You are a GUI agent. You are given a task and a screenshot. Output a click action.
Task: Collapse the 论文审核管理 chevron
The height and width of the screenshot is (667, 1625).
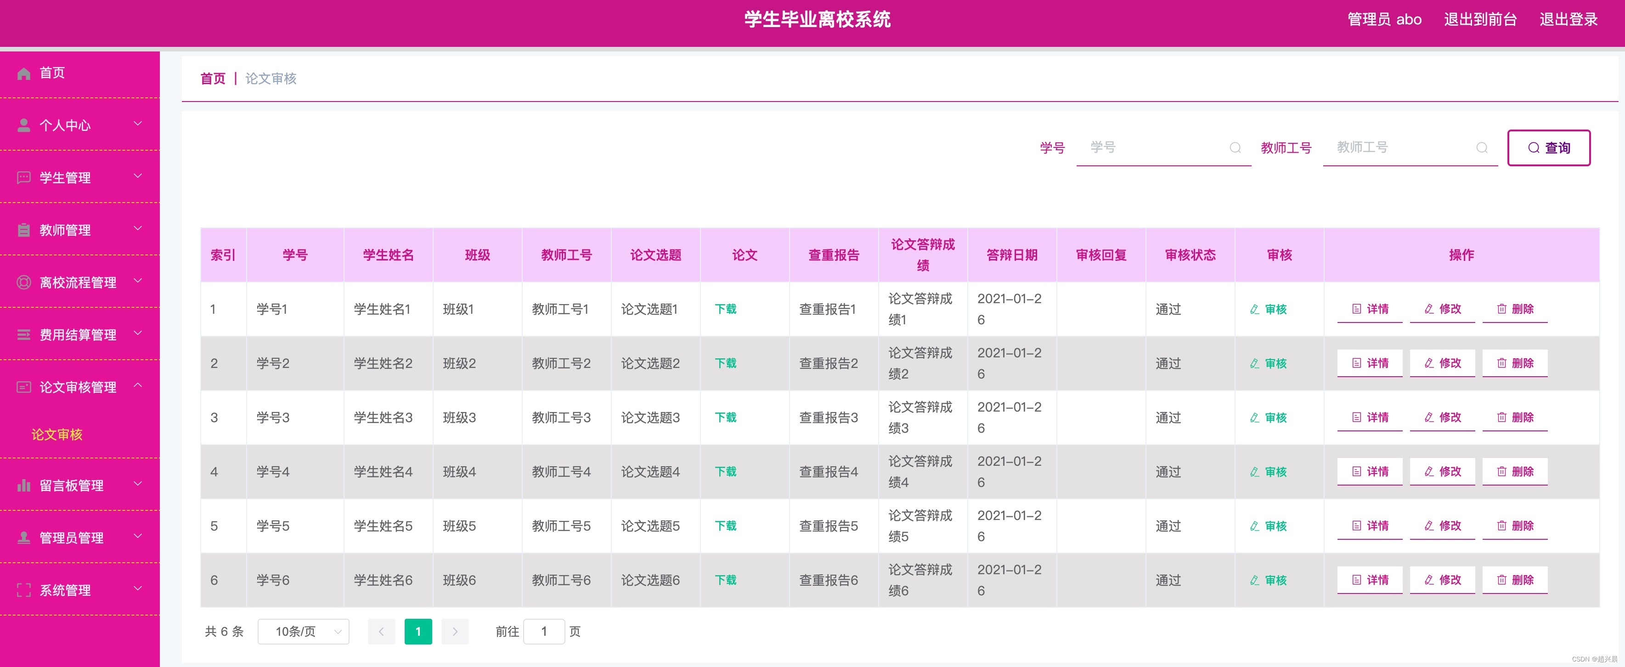pos(138,385)
